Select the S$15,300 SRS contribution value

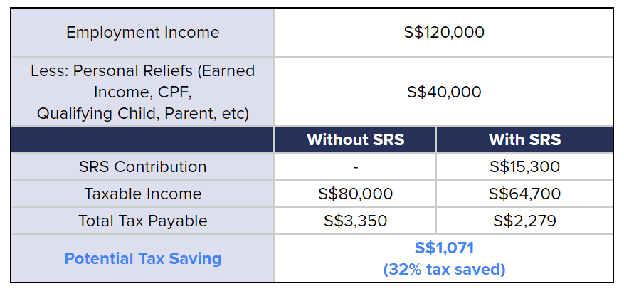pos(524,167)
